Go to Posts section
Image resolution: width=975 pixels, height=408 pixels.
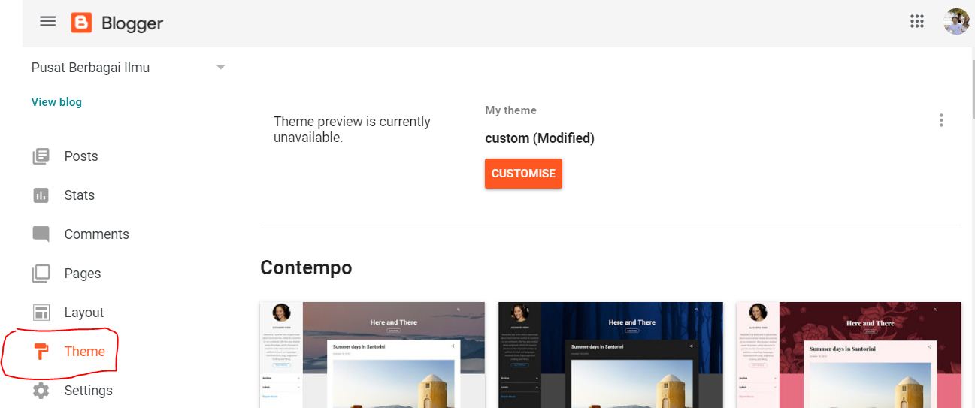pyautogui.click(x=81, y=156)
